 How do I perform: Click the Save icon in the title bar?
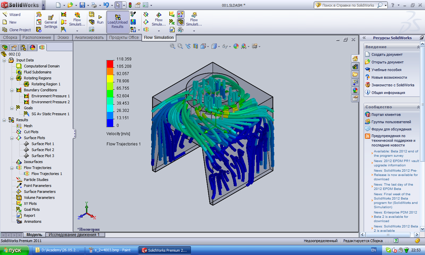click(82, 5)
